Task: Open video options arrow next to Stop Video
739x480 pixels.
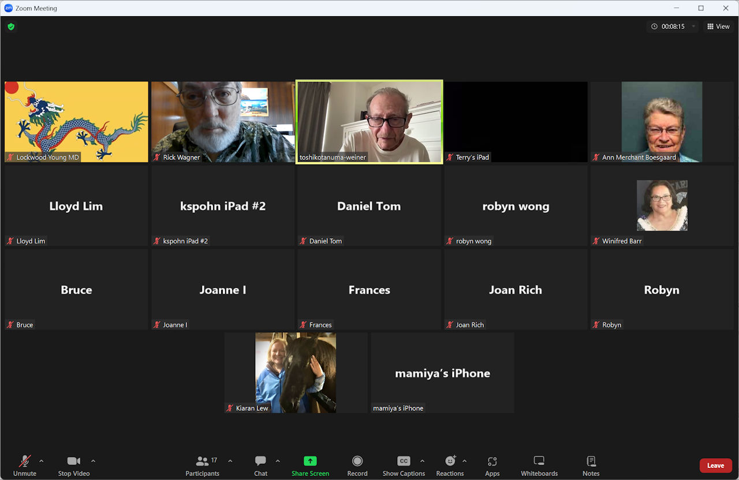Action: click(x=93, y=461)
